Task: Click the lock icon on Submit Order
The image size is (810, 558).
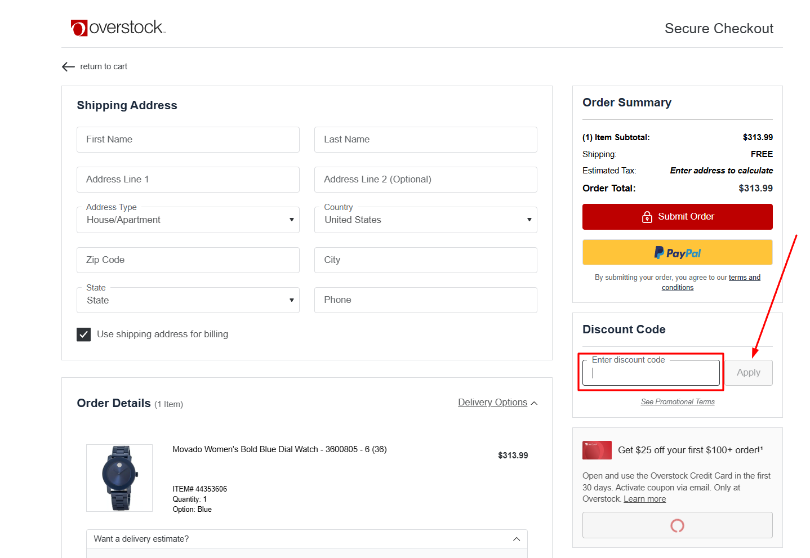Action: pyautogui.click(x=647, y=217)
